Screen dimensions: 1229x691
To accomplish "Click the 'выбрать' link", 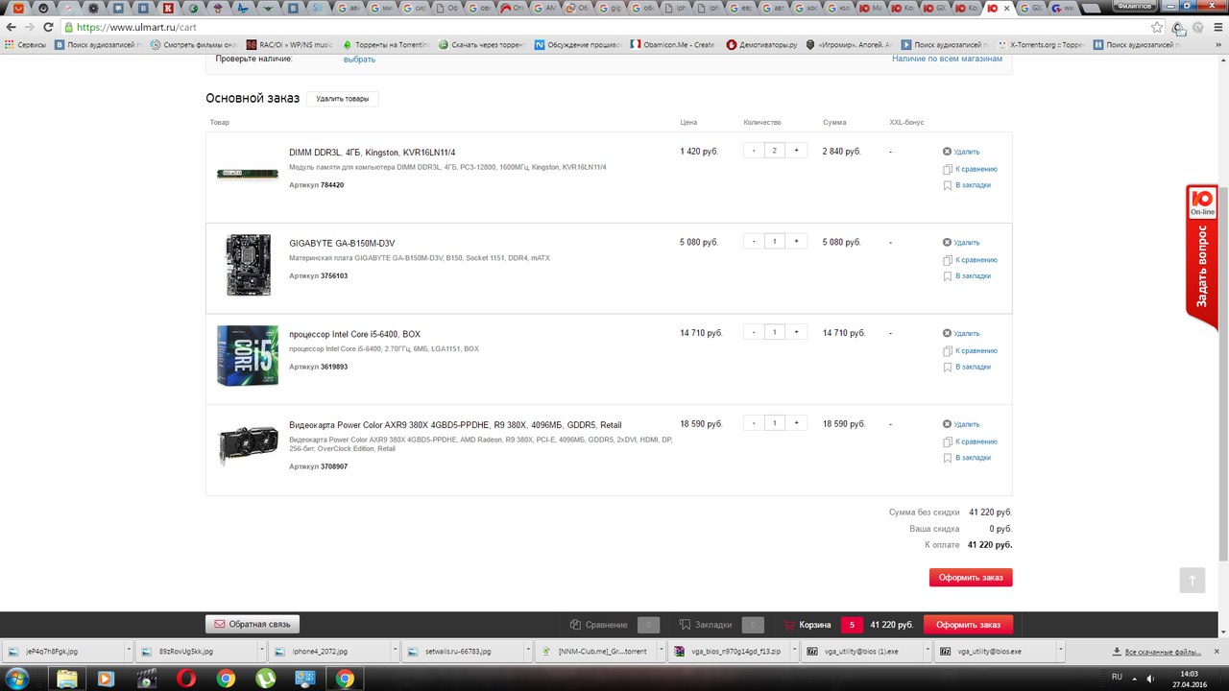I will pyautogui.click(x=359, y=60).
